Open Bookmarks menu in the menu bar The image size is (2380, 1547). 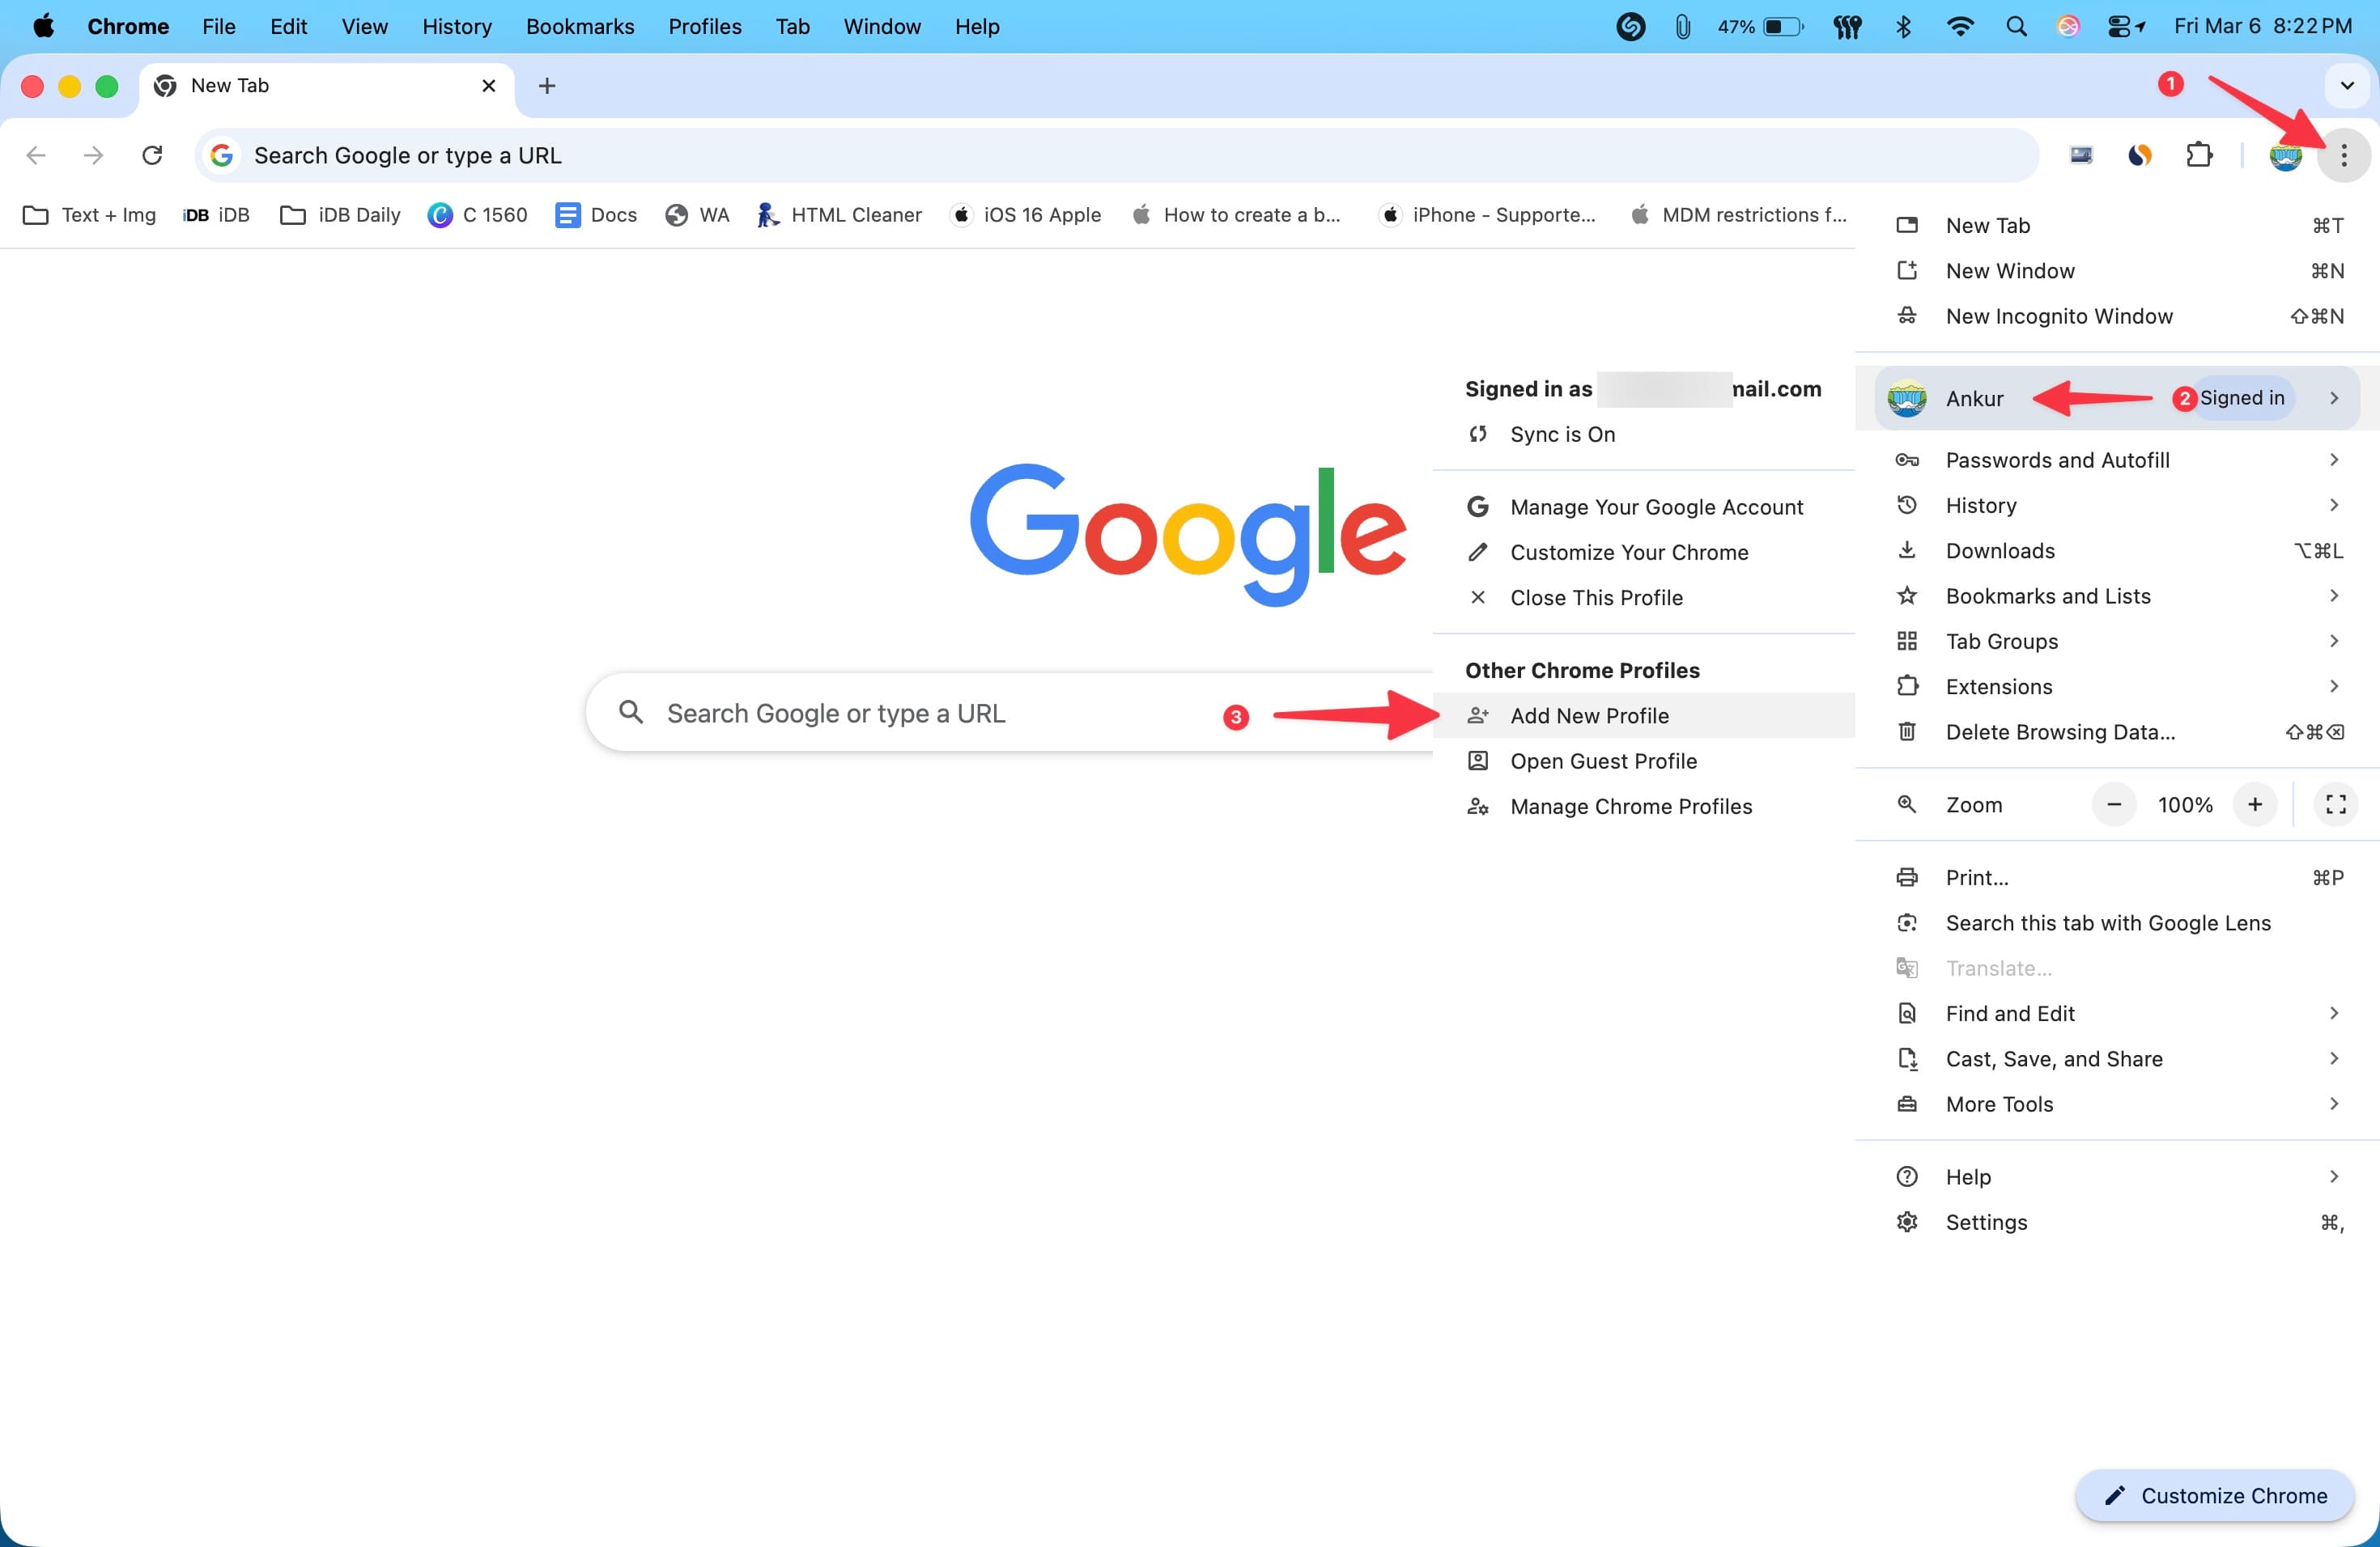[580, 27]
